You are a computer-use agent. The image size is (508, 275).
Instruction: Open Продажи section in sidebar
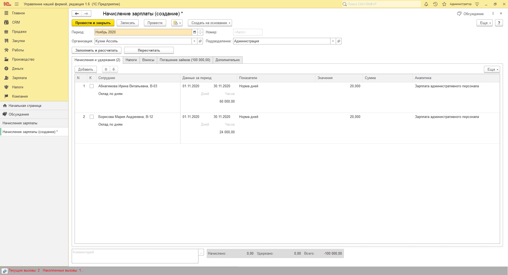tap(34, 32)
